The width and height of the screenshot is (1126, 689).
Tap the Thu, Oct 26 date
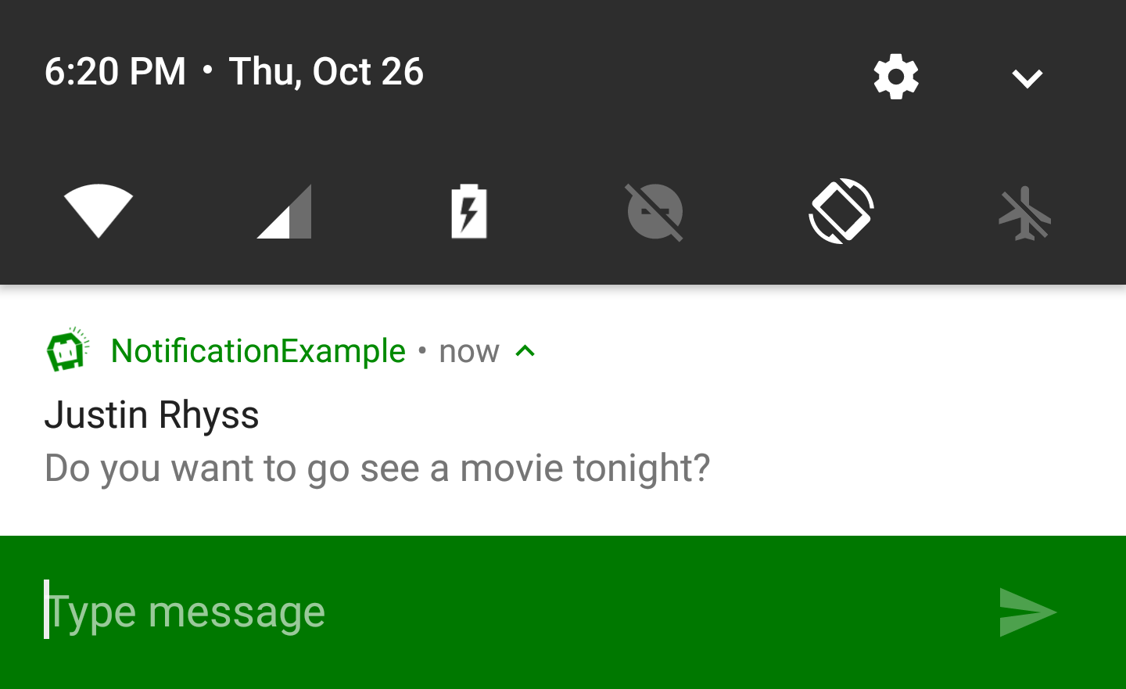(x=326, y=72)
